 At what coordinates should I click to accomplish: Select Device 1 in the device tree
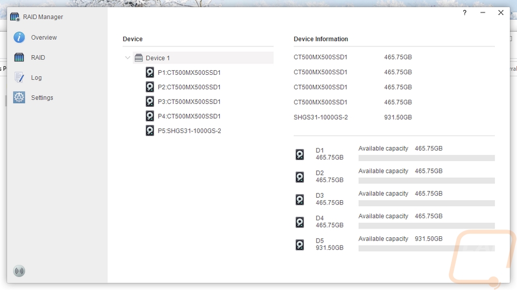pyautogui.click(x=203, y=58)
